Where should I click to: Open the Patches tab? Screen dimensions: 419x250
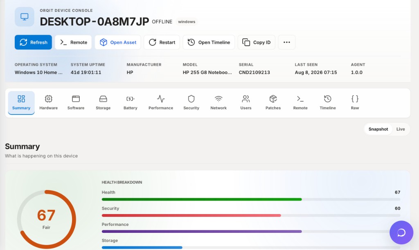coord(273,103)
